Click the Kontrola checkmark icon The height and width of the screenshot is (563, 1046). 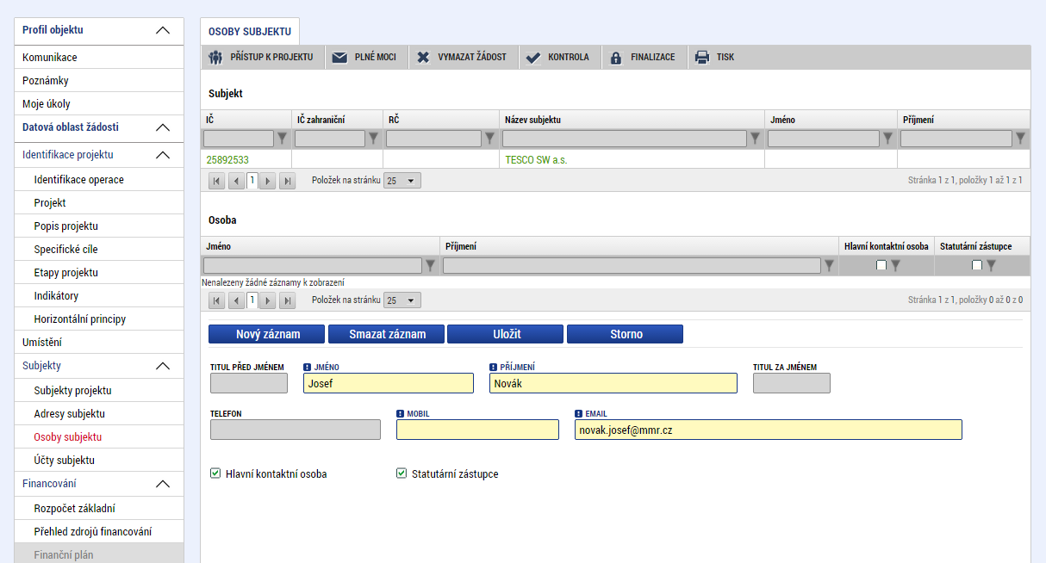(x=533, y=58)
